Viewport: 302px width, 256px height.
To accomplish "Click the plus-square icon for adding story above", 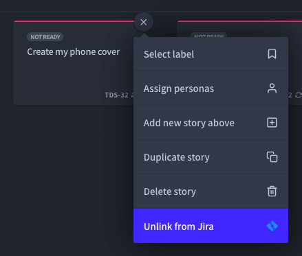I will 272,123.
